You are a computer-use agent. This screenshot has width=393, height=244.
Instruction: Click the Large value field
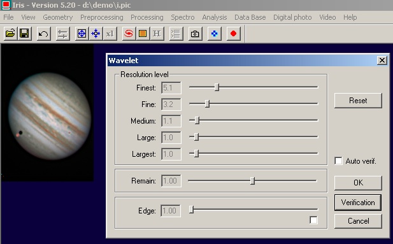[x=171, y=138]
